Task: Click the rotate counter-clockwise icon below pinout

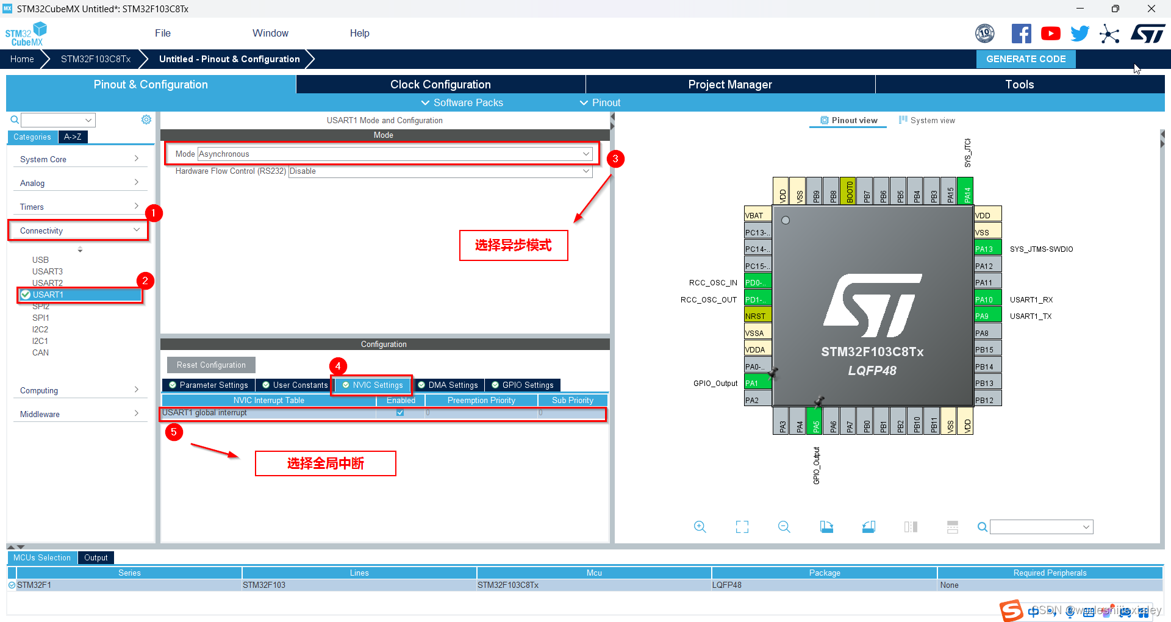Action: 868,527
